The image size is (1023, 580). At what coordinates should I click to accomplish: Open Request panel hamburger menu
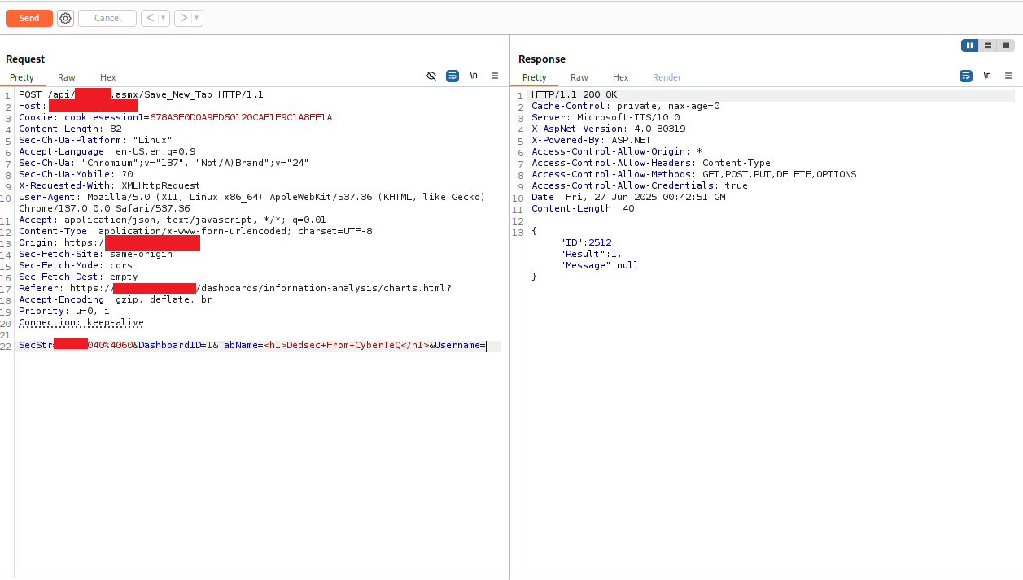[495, 76]
